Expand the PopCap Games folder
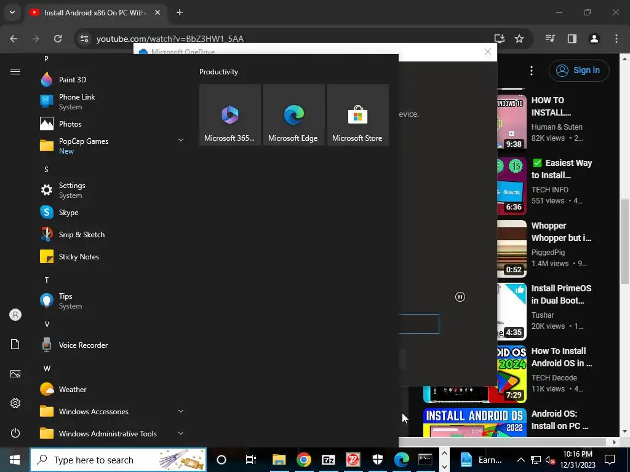Image resolution: width=630 pixels, height=472 pixels. (113, 146)
